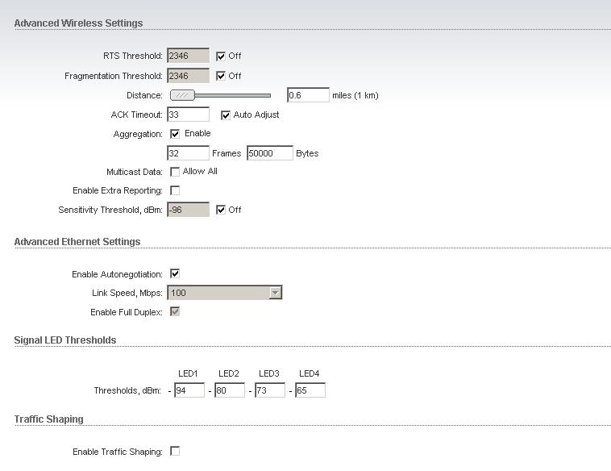
Task: Click the LED4 threshold input field
Action: point(310,390)
